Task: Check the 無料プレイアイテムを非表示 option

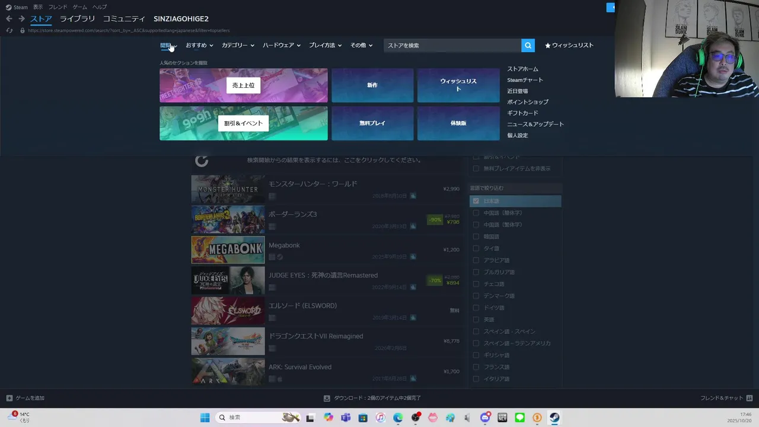Action: [476, 168]
